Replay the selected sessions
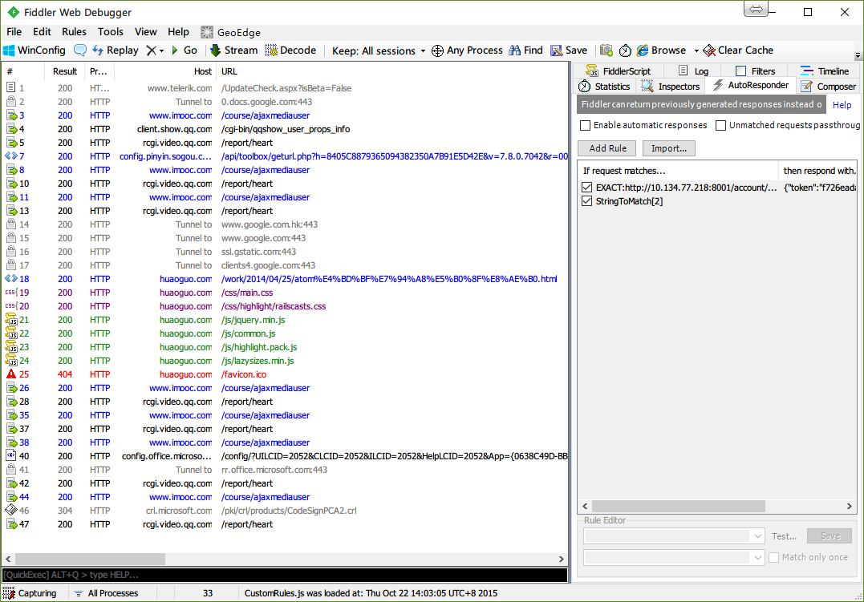Screen dimensions: 864x602 116,51
